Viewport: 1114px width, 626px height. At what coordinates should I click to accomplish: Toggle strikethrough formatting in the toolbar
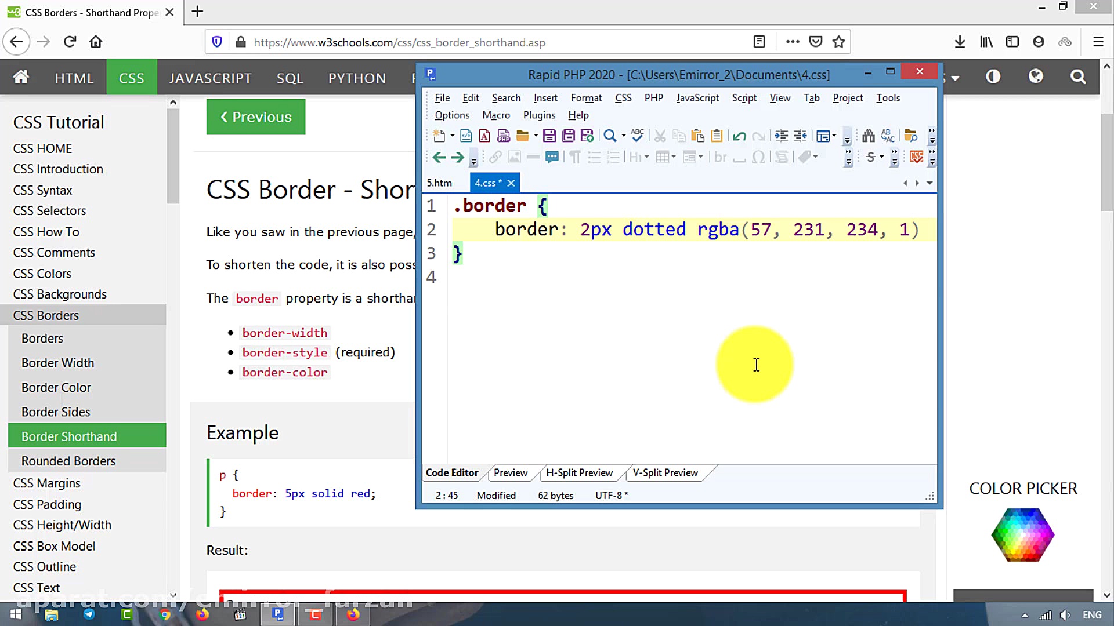tap(871, 156)
